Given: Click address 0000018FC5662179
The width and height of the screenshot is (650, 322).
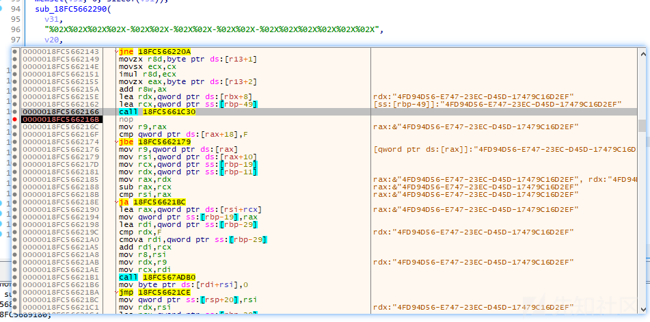Looking at the screenshot, I should (x=61, y=157).
